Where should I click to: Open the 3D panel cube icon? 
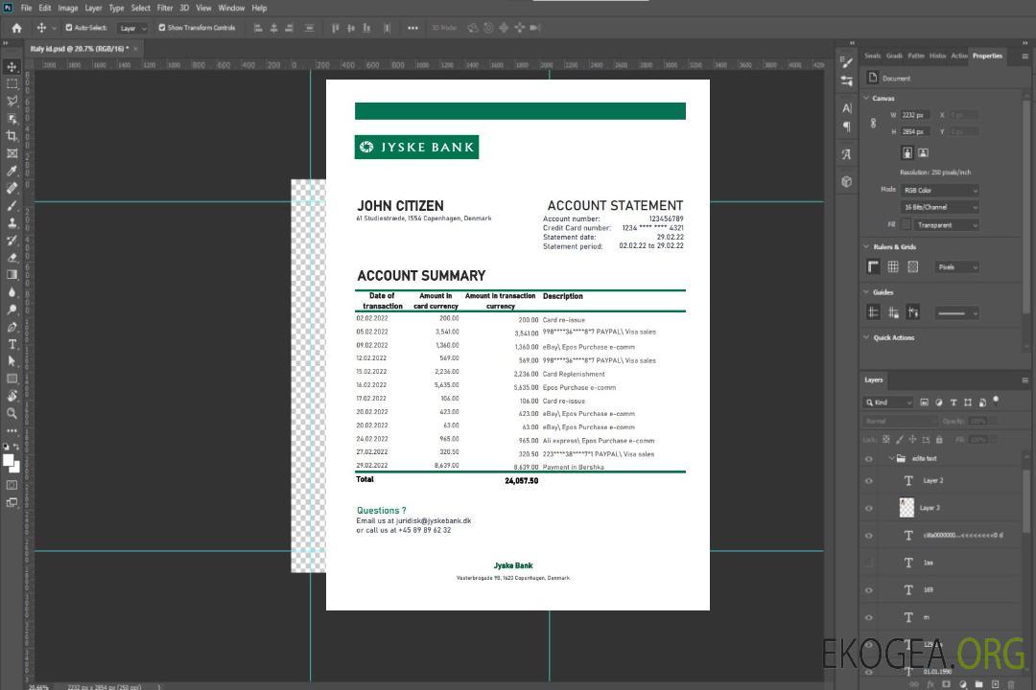click(x=847, y=181)
